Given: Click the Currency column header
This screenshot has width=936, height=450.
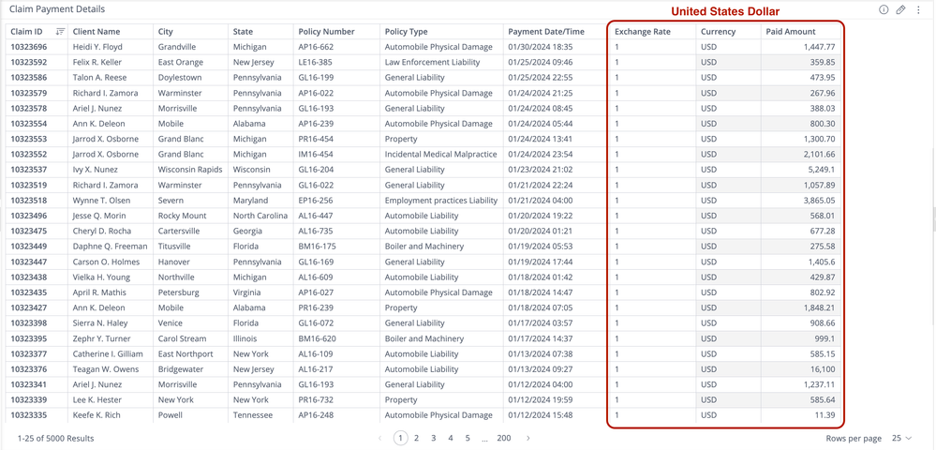Looking at the screenshot, I should pyautogui.click(x=718, y=32).
